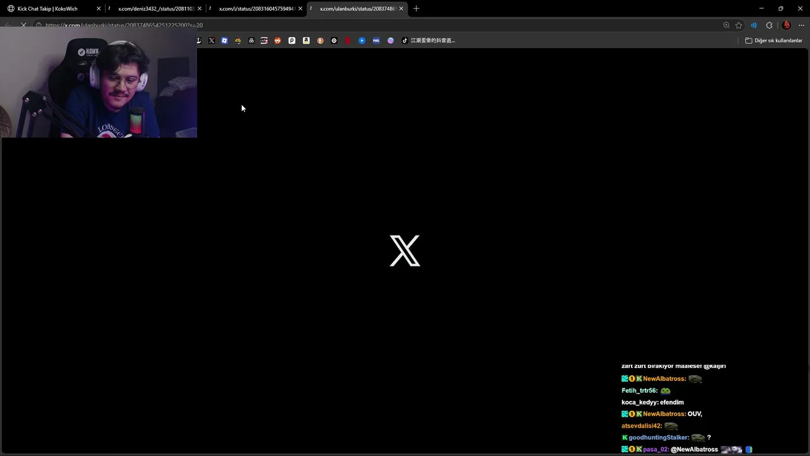810x456 pixels.
Task: Open the X bookmark in favorites bar
Action: pyautogui.click(x=211, y=41)
